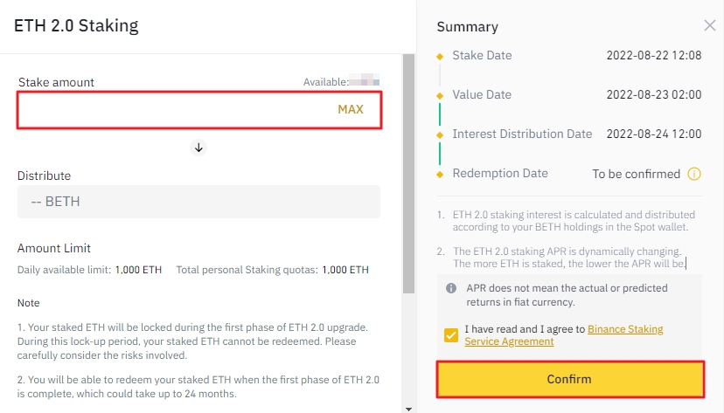The height and width of the screenshot is (413, 724).
Task: Click the blurred Available balance value
Action: click(x=364, y=82)
